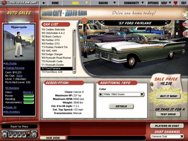Click the Motor City logo in the top-left corner
This screenshot has width=188, height=141.
4,3
